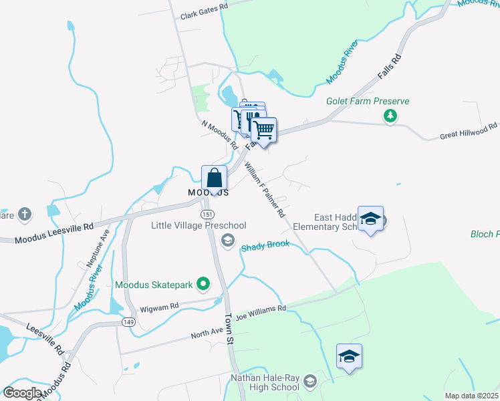
Task: Click the front shopping cart marker
Action: coord(263,131)
